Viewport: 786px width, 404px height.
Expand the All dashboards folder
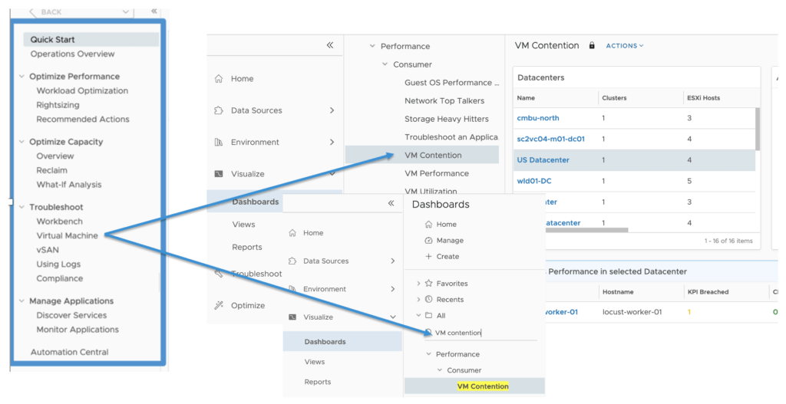[x=418, y=316]
